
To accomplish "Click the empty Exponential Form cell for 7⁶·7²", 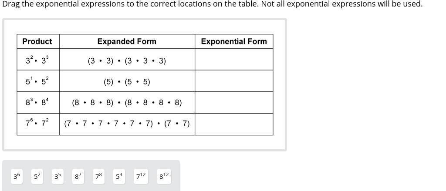I will 234,124.
